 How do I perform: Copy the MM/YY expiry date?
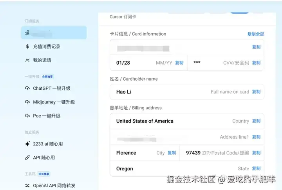click(x=179, y=63)
